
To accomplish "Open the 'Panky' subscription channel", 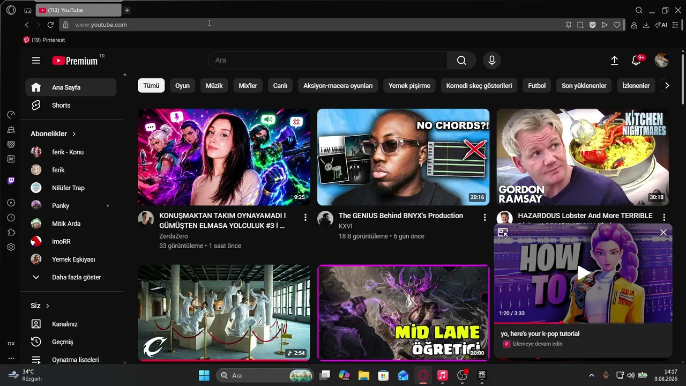I will (x=71, y=206).
